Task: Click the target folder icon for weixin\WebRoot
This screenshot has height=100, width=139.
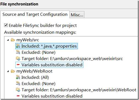Action: click(18, 90)
